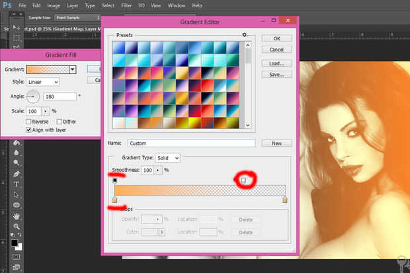Select the Dodge tool
The height and width of the screenshot is (273, 410).
(17, 163)
